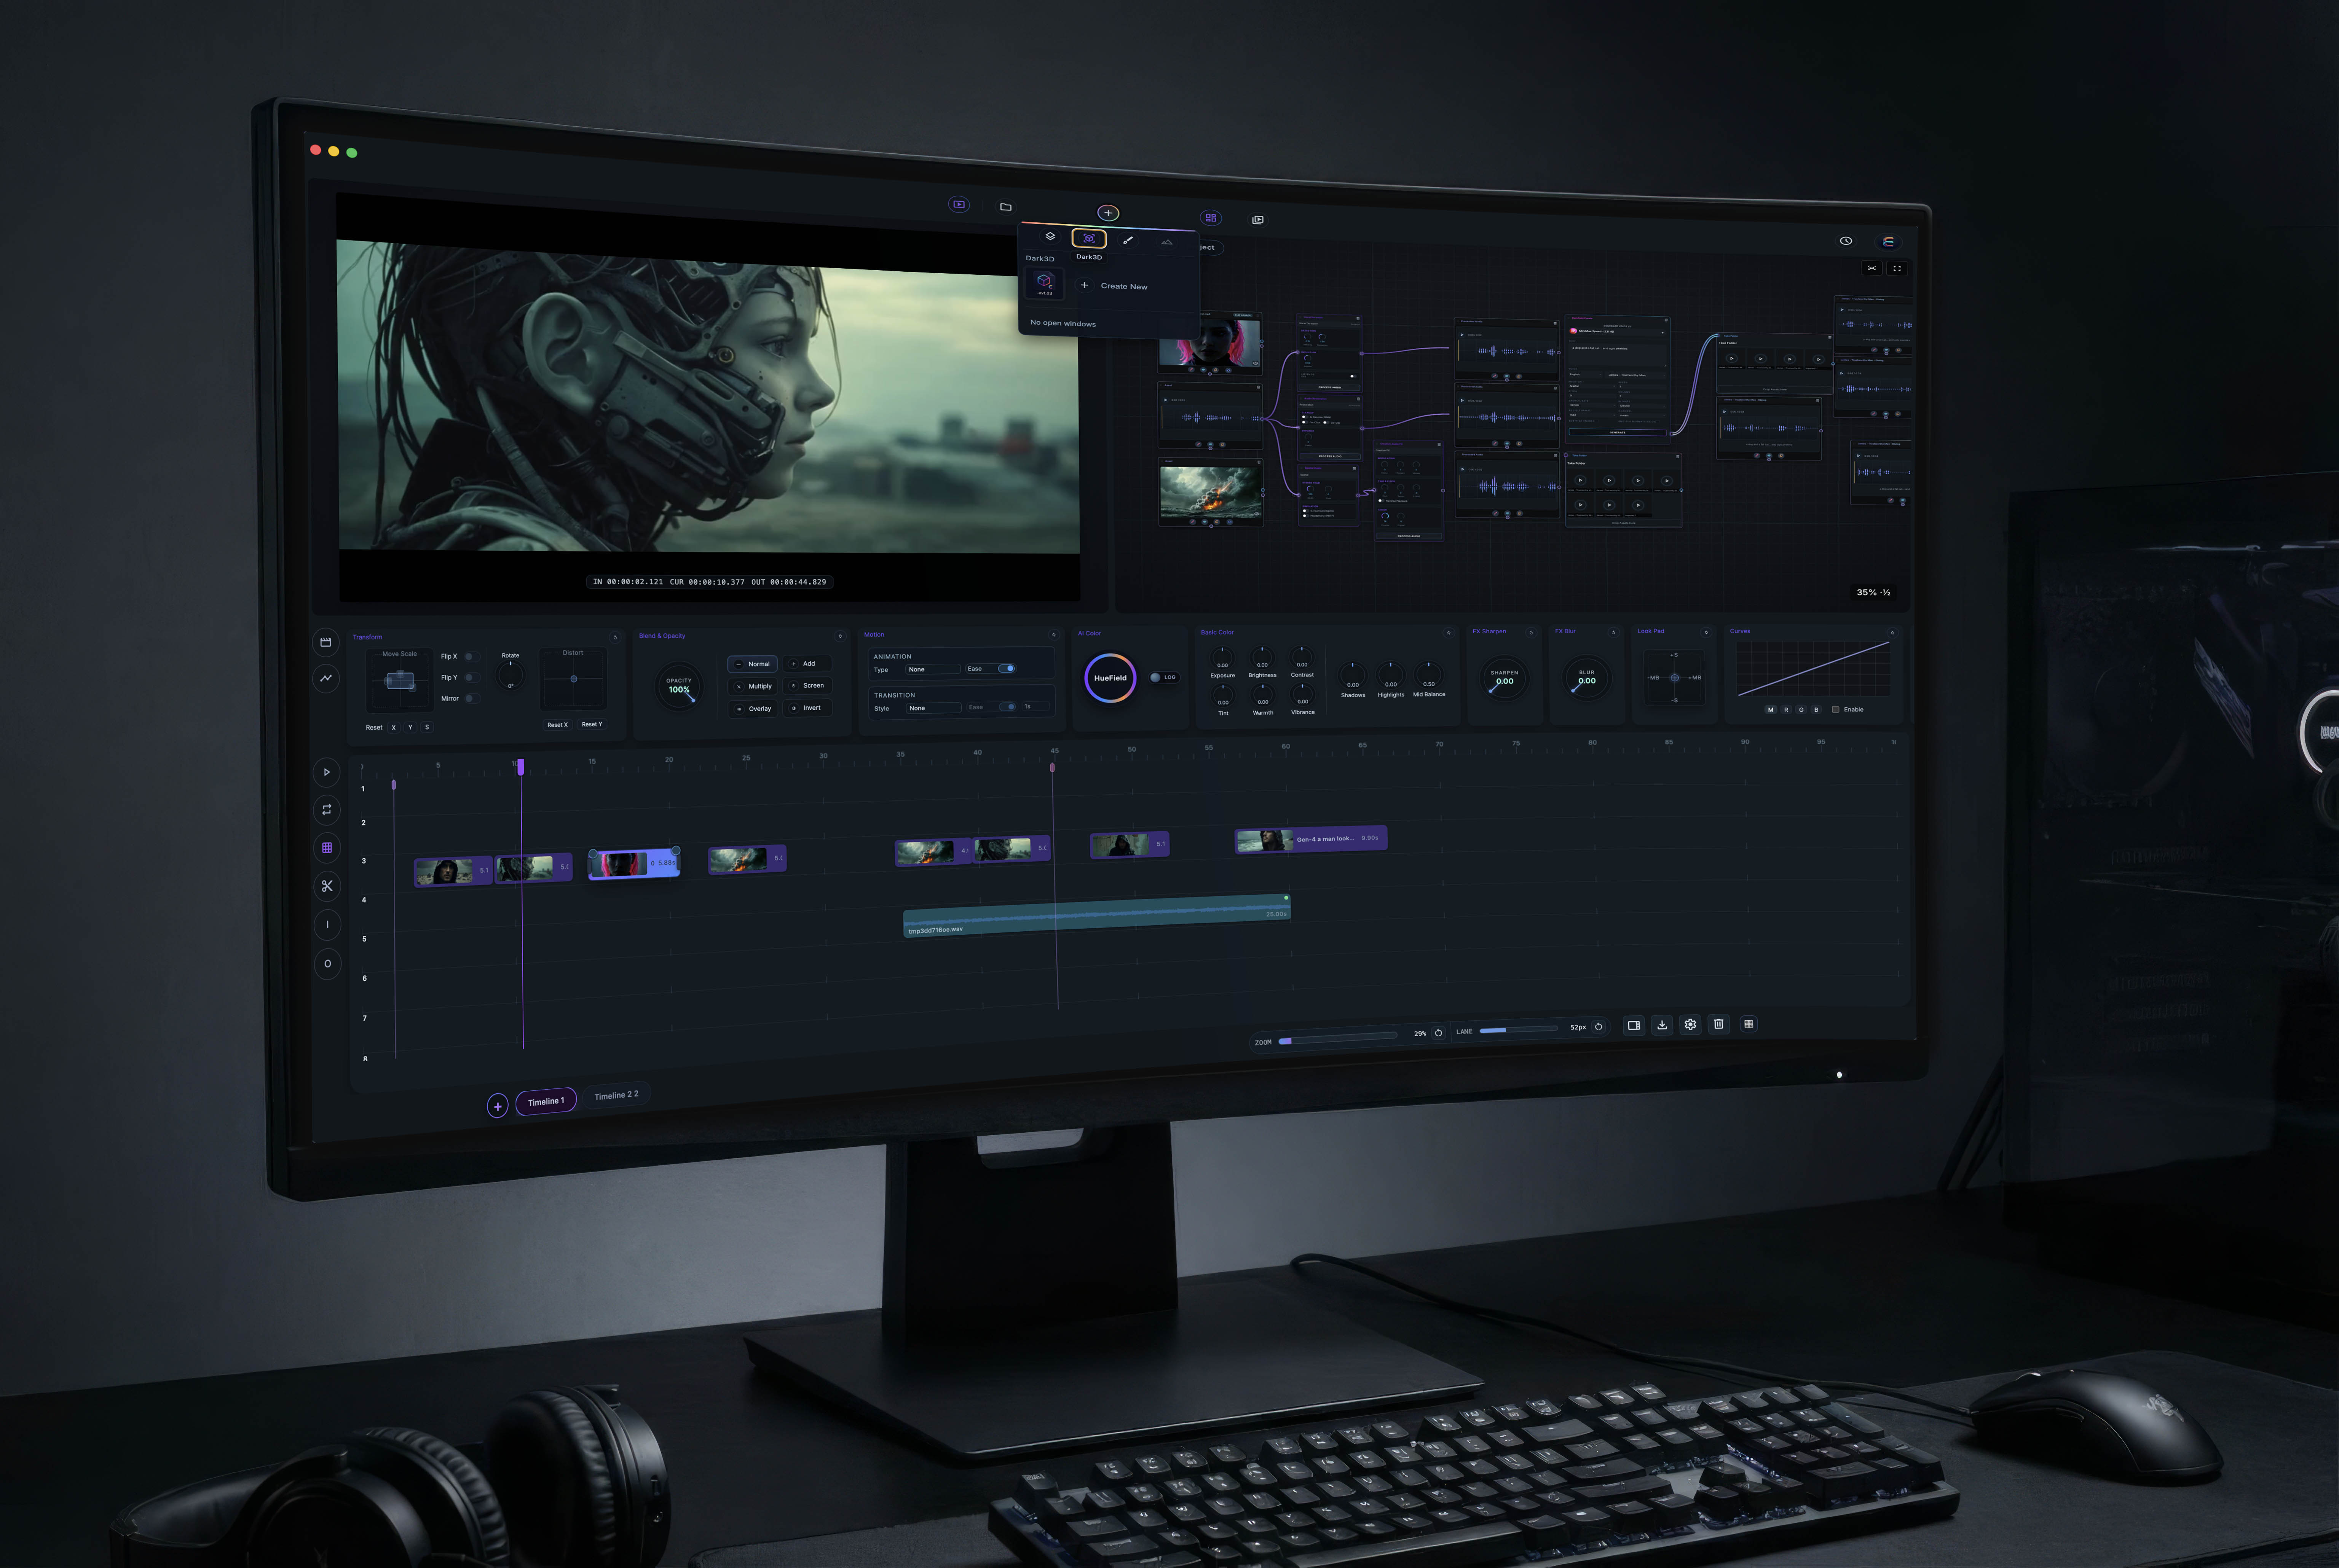Click the loop playback icon

click(327, 810)
